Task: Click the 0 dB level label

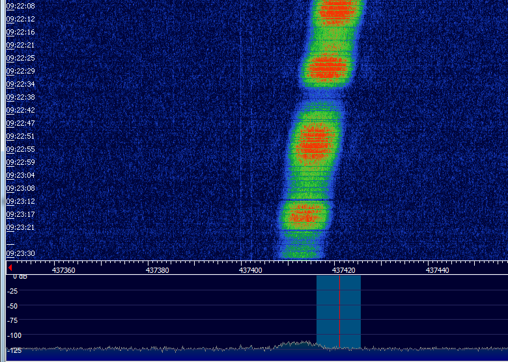Action: [x=20, y=277]
